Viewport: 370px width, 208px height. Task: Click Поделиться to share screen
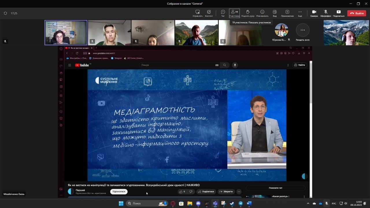[x=338, y=13]
